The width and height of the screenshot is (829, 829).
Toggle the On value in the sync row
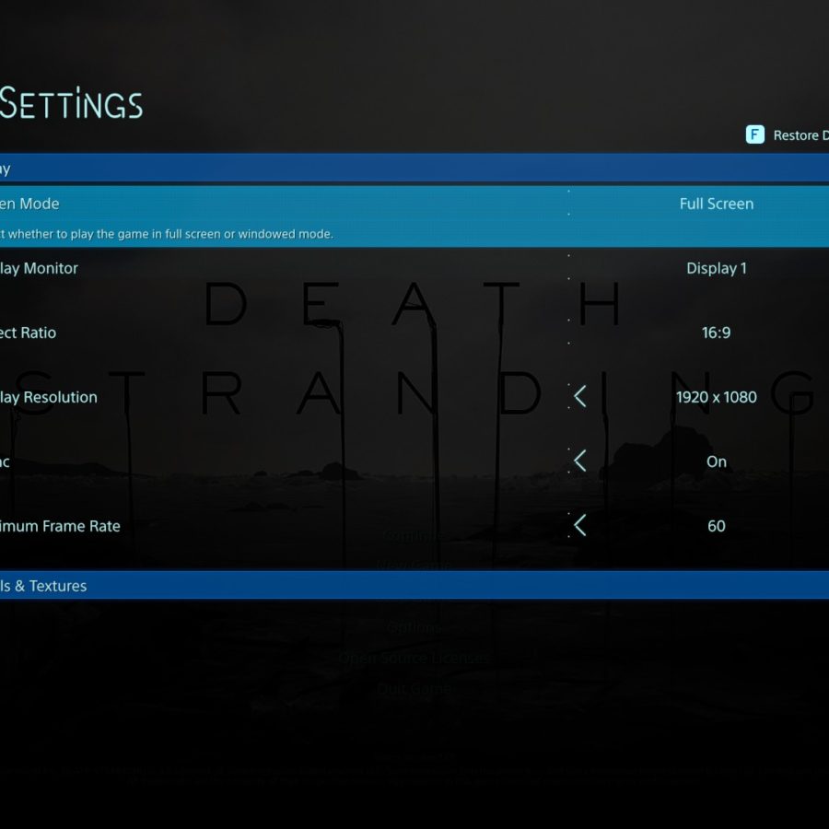pos(717,461)
